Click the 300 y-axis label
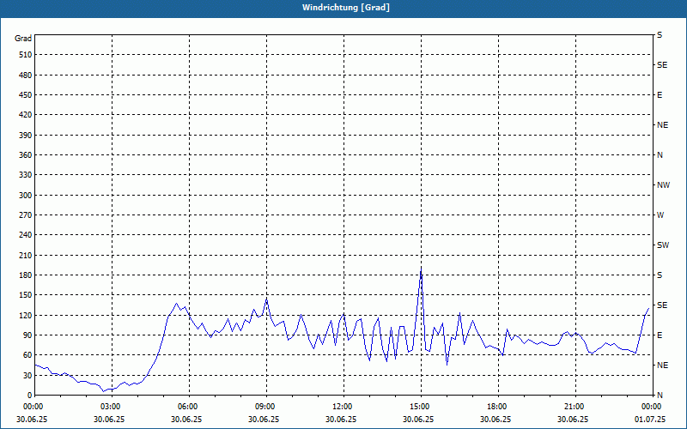Viewport: 687px width, 429px height. (x=26, y=196)
